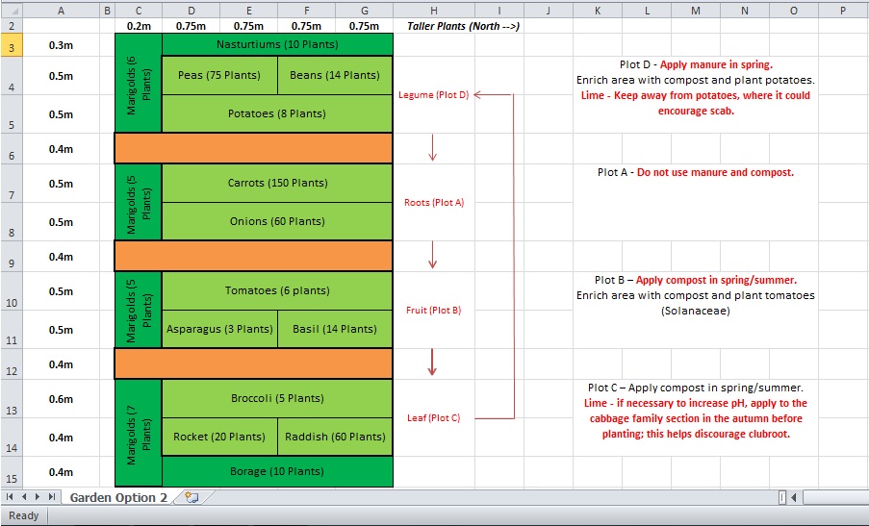Viewport: 869px width, 526px height.
Task: Click the horizontal scrollbar track
Action: (833, 497)
